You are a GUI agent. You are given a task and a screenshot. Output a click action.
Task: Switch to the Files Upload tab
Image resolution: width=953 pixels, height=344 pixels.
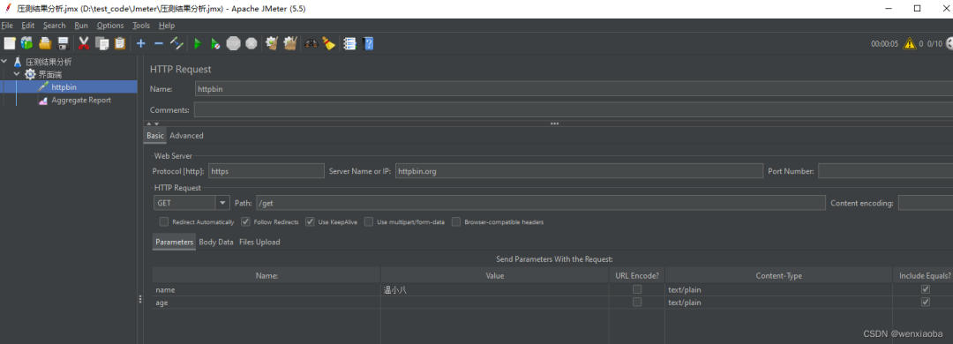point(259,242)
